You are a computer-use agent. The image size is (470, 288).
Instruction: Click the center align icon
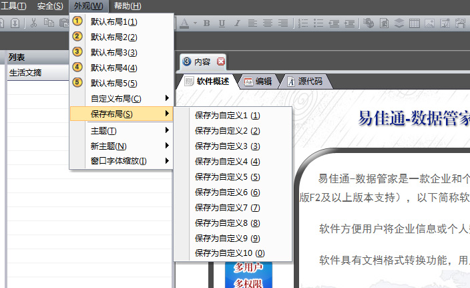(x=267, y=23)
